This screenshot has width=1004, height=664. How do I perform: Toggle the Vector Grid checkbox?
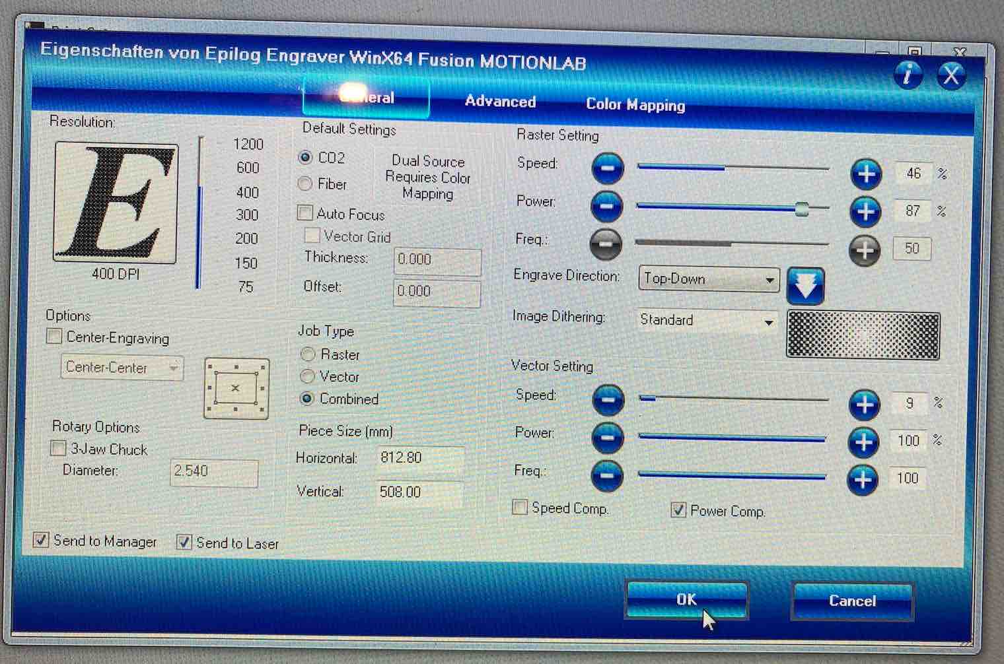click(312, 235)
